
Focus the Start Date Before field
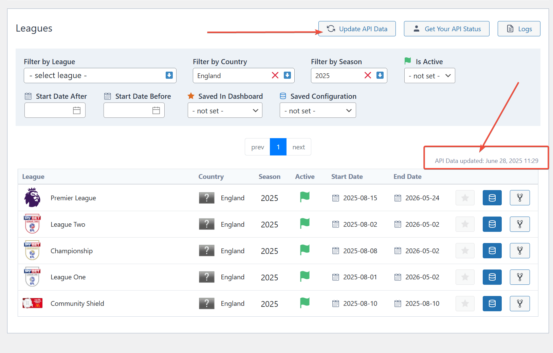click(x=134, y=110)
